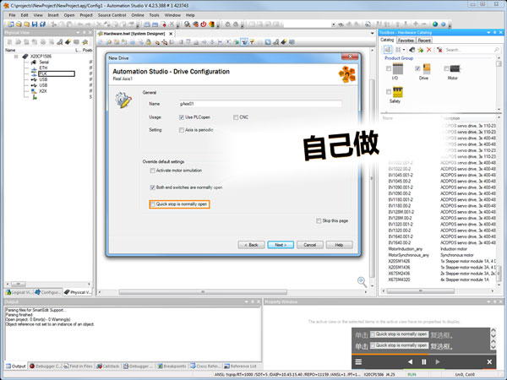Click the zoom magnifier icon in System Designer
Screen dimensions: 507x380
point(362,282)
